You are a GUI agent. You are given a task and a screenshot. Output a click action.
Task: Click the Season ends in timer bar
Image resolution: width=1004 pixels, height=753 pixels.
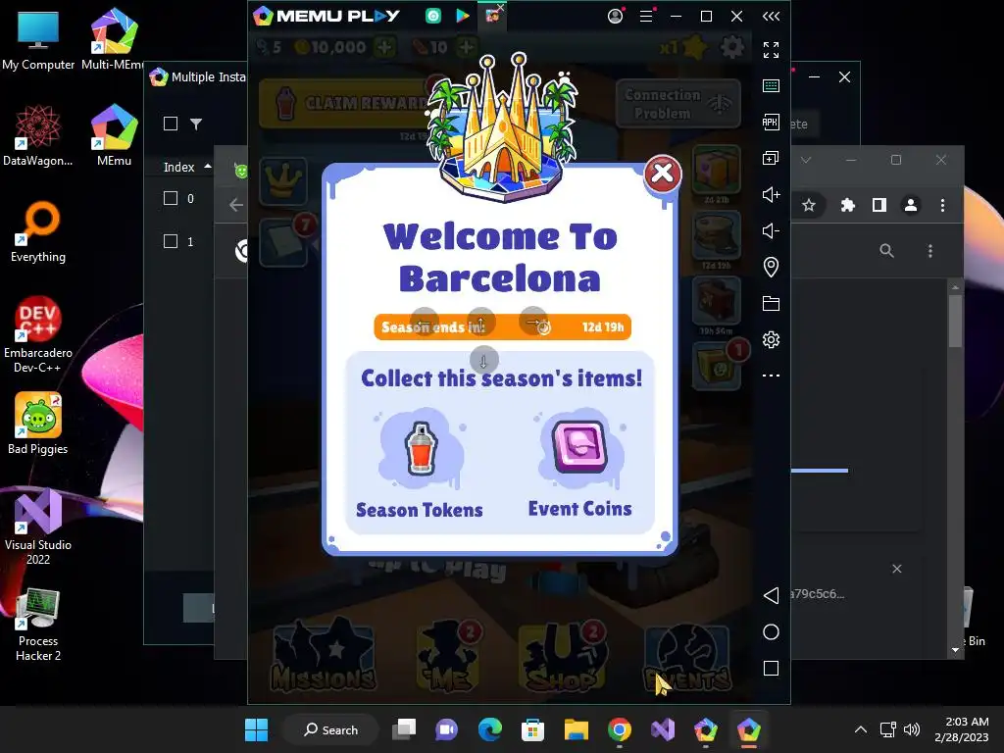tap(503, 327)
